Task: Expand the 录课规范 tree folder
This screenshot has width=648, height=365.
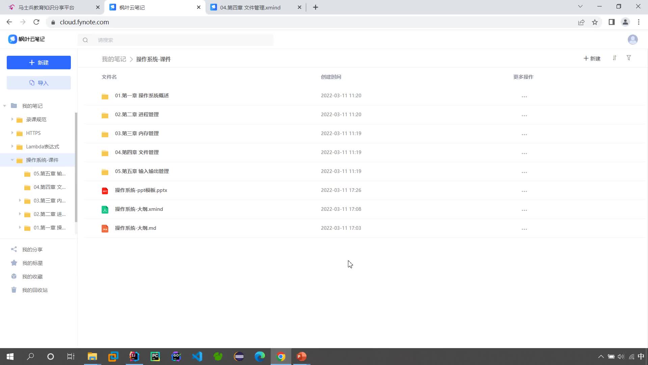Action: coord(12,119)
